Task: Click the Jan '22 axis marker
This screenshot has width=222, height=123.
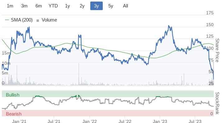Action: pyautogui.click(x=90, y=121)
